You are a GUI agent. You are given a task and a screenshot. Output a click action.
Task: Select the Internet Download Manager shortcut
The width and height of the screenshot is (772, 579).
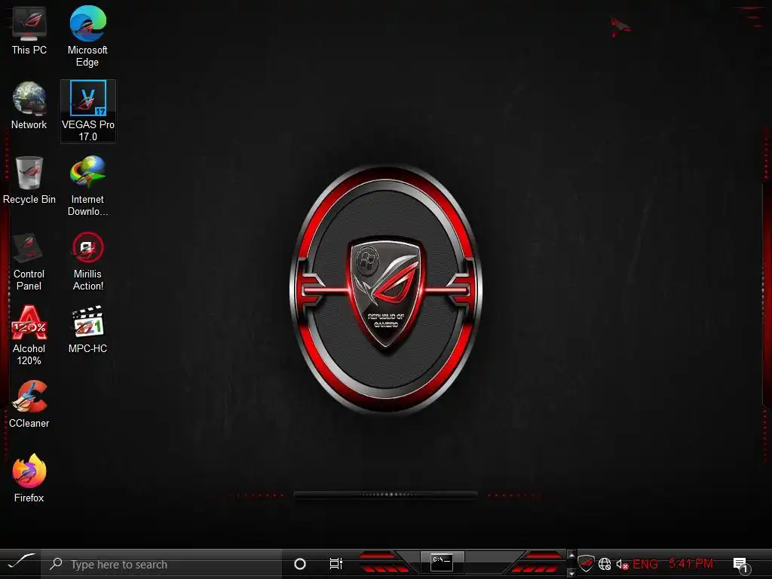[x=87, y=186]
